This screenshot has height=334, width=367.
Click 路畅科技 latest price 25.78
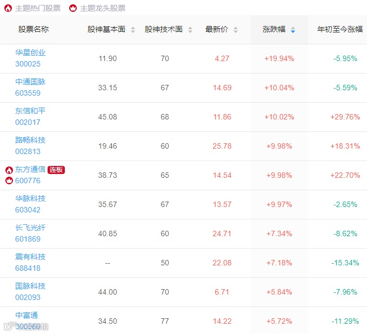[x=222, y=146]
